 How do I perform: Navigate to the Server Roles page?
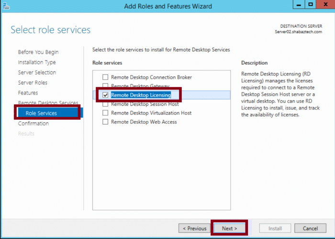(33, 83)
